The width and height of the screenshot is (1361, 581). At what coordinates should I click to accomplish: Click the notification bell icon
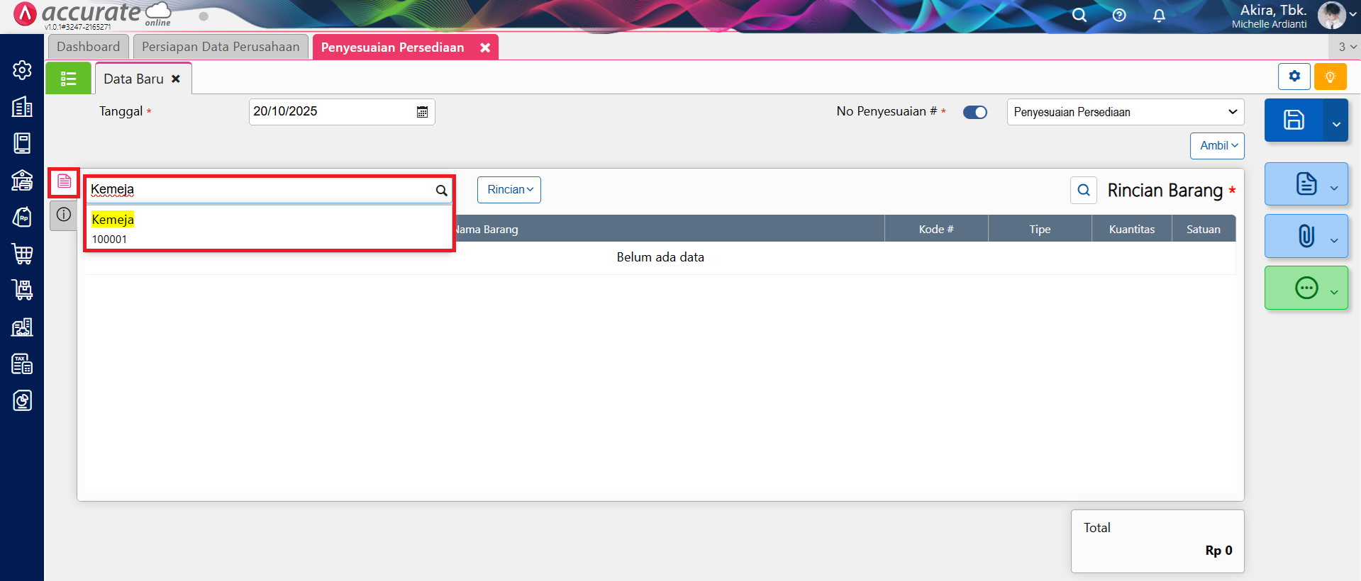pyautogui.click(x=1159, y=16)
